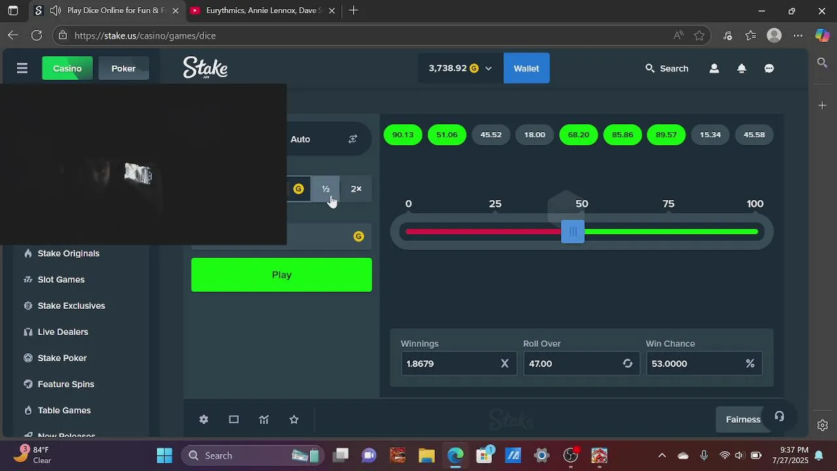This screenshot has height=471, width=837.
Task: Click the Stake logo
Action: tap(205, 67)
